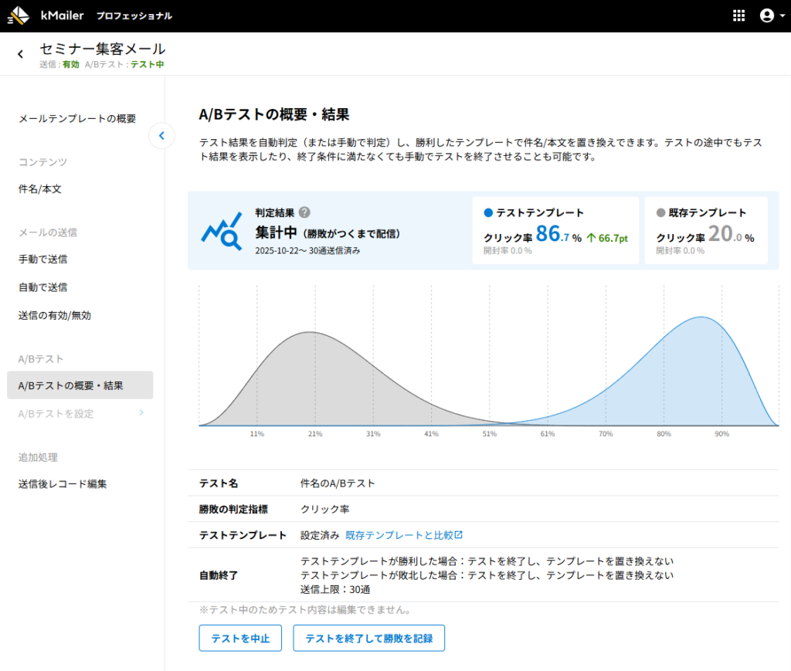This screenshot has height=671, width=791.
Task: Open 自動で送信 settings
Action: click(x=42, y=287)
